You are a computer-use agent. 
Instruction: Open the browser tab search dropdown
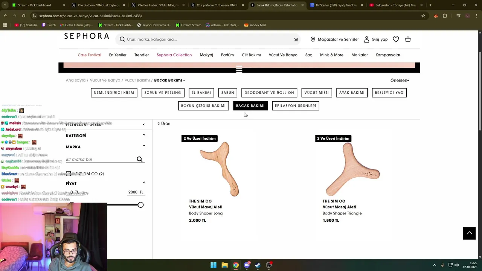coord(5,5)
